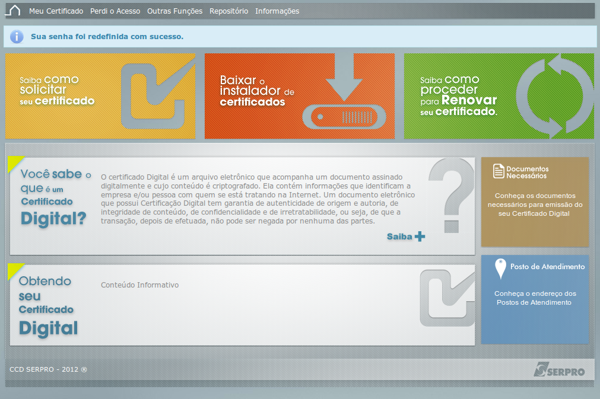Open the Perdi o Acesso menu
The height and width of the screenshot is (399, 600).
115,11
